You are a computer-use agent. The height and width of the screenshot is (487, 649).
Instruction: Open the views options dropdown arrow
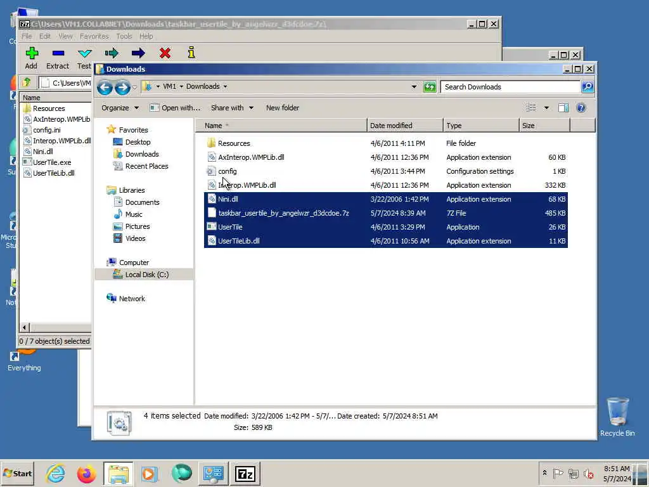tap(546, 108)
